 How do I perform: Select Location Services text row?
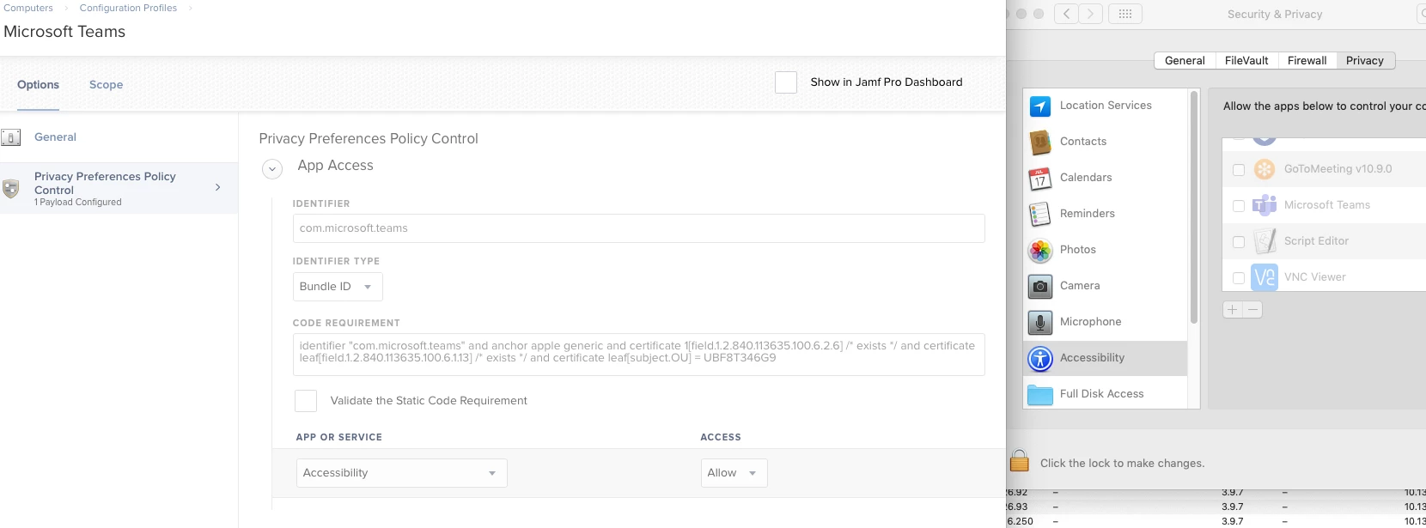click(1106, 106)
